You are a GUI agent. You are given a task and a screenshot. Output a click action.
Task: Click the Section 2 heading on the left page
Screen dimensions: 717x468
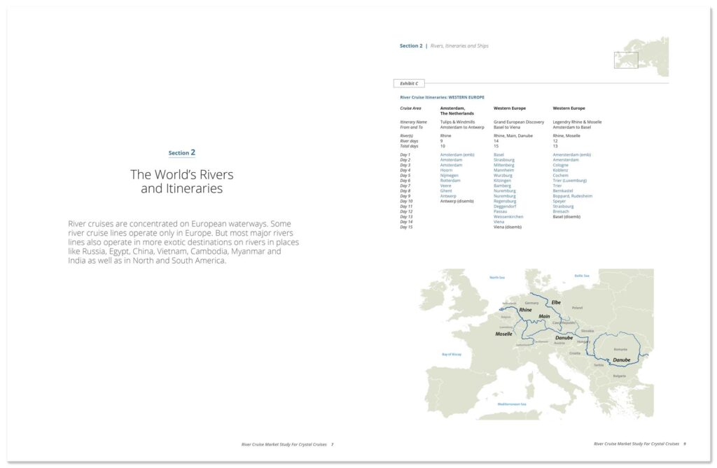point(182,152)
